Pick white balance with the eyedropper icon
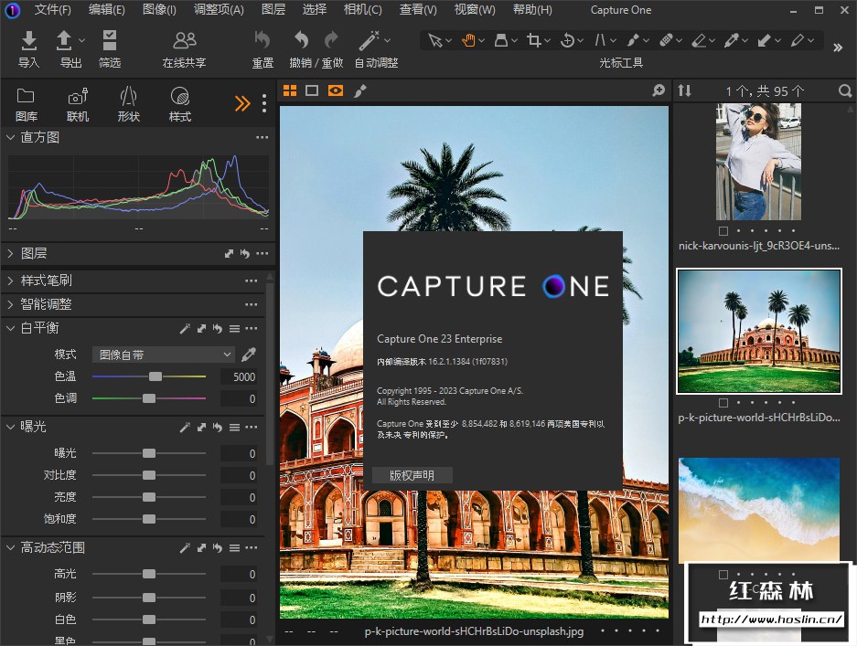 [x=249, y=355]
